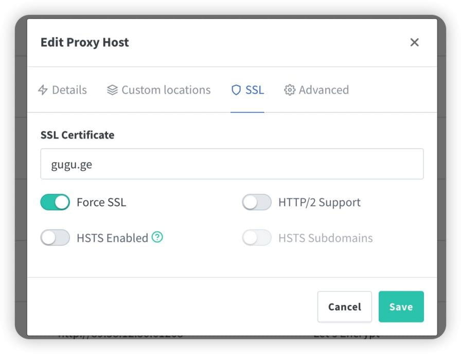
Task: Click the gear icon beside Advanced
Action: (x=290, y=90)
